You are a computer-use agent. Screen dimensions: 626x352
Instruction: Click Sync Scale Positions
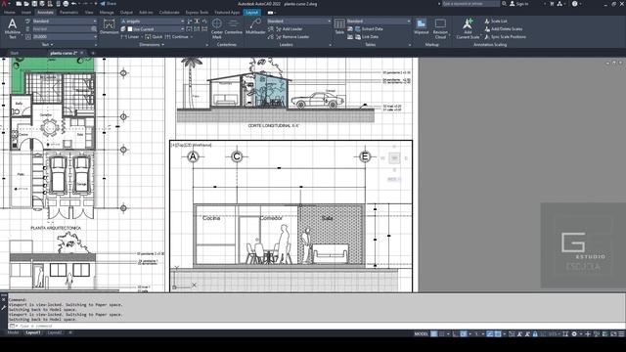coord(506,37)
